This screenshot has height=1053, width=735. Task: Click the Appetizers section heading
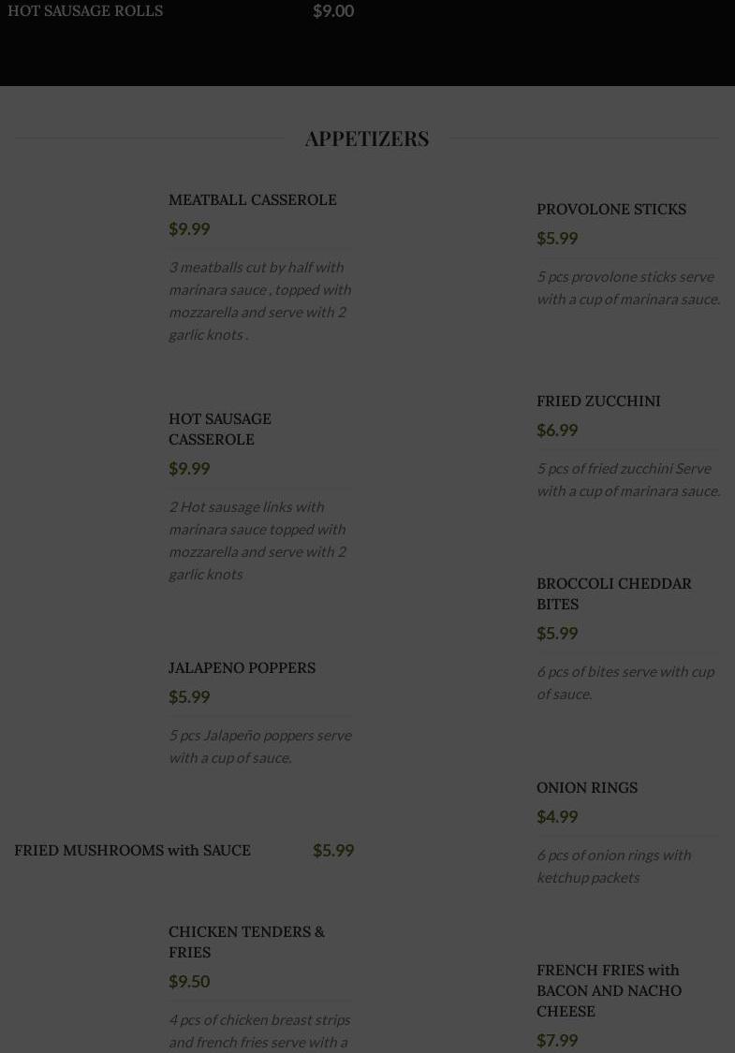pyautogui.click(x=367, y=139)
